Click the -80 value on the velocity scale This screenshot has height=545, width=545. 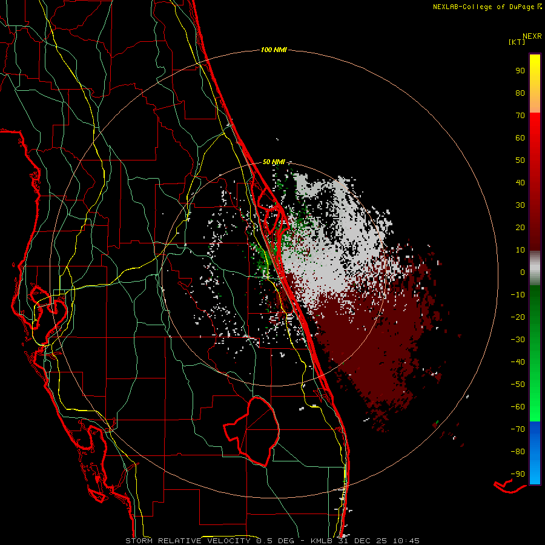coord(518,452)
